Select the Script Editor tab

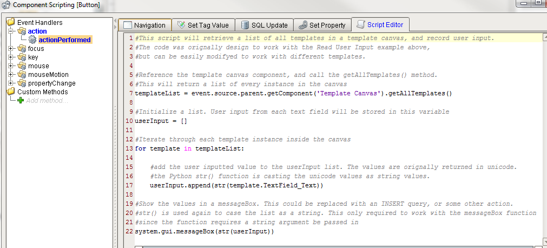pos(380,24)
